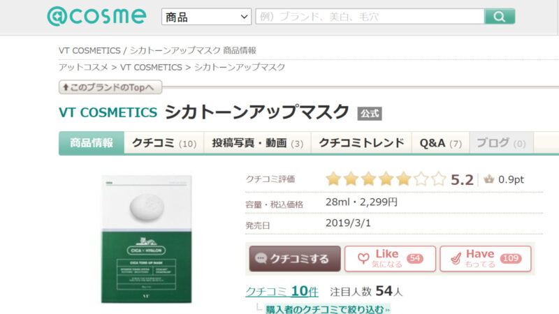The width and height of the screenshot is (559, 314).
Task: Select the 商品情報 tab
Action: pos(92,143)
